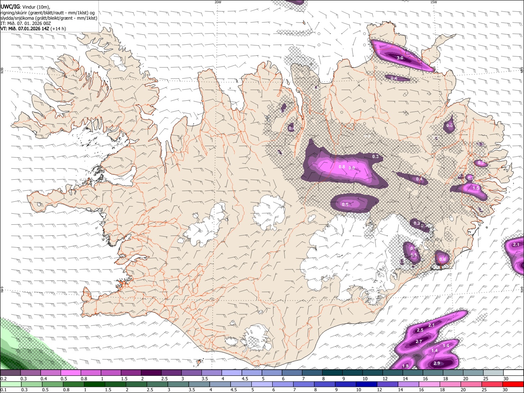Screen dimensions: 524x393
Task: Click the '20W' longitude label
Action: (x=218, y=2)
